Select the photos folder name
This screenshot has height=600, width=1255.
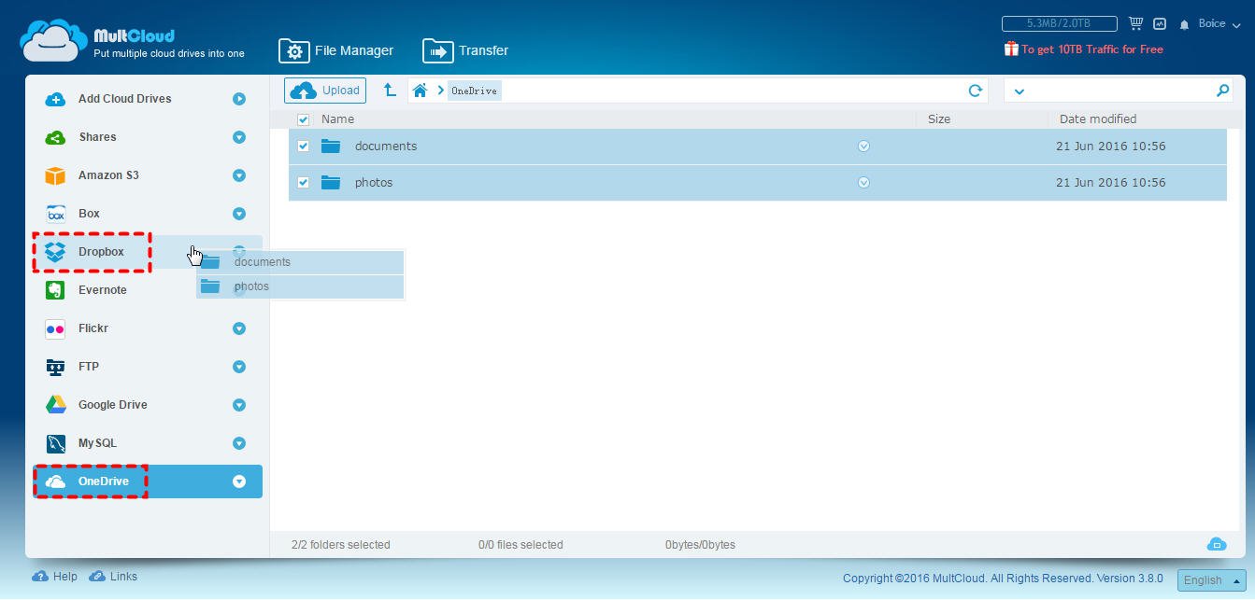[374, 183]
